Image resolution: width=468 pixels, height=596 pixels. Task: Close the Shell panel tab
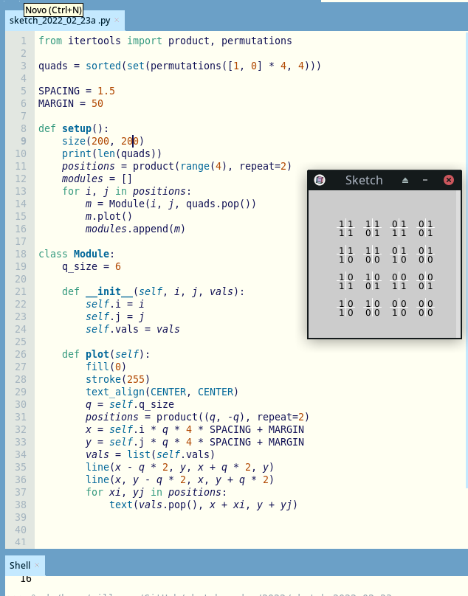[38, 566]
